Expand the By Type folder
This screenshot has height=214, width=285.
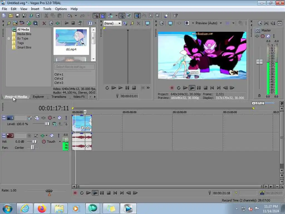coord(9,38)
